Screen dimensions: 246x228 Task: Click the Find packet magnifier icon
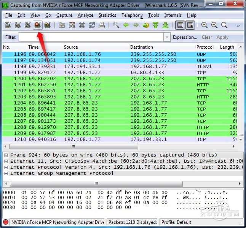pos(116,25)
